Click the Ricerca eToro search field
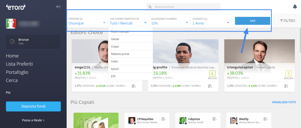 [x=183, y=7]
